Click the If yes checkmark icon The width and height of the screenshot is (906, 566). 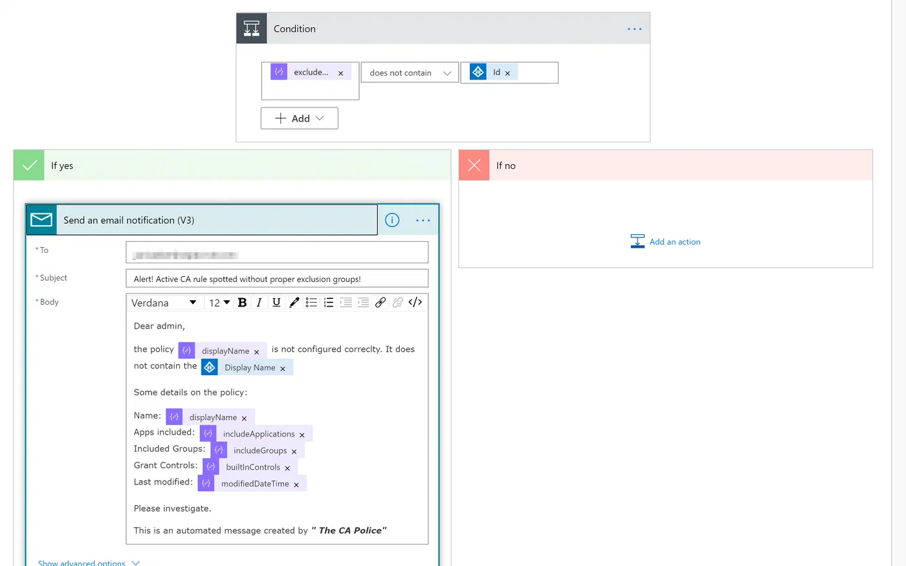click(x=29, y=166)
